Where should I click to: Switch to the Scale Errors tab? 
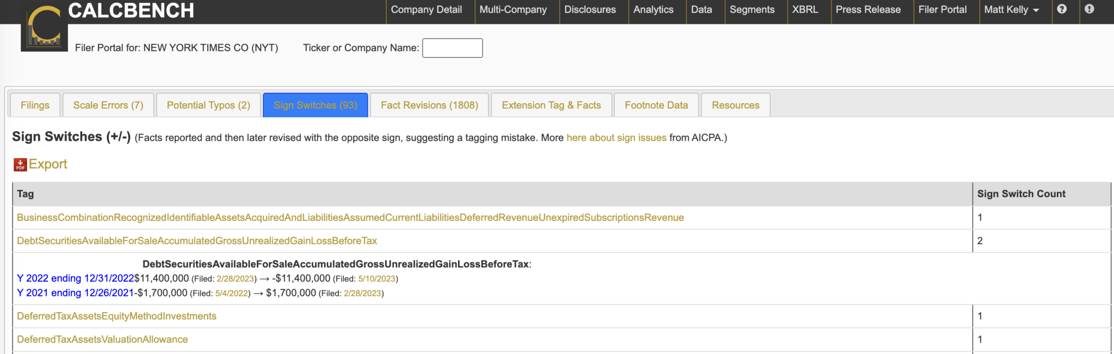[x=108, y=105]
